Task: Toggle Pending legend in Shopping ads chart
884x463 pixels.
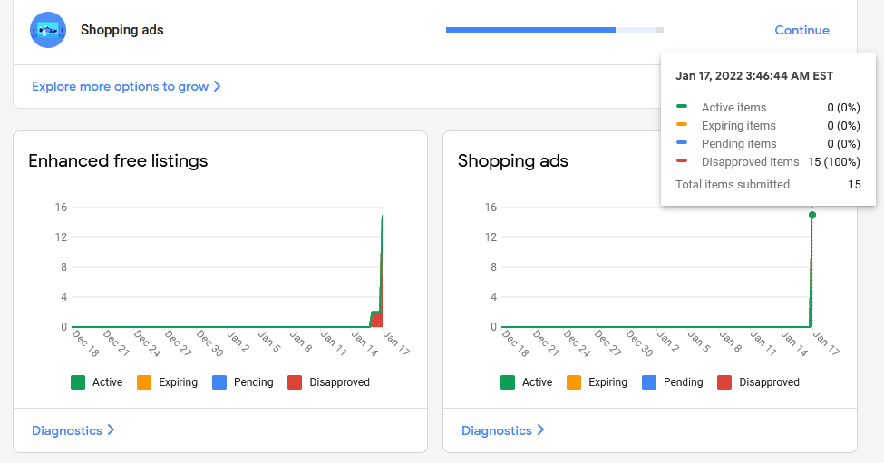Action: pos(672,381)
